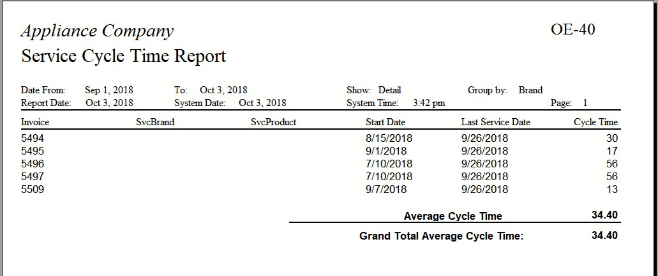
Task: Click the Group by Brand value
Action: [x=530, y=90]
